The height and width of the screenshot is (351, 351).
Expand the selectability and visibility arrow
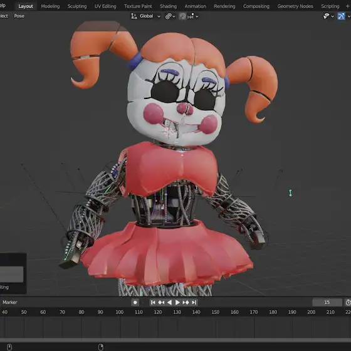(x=332, y=16)
